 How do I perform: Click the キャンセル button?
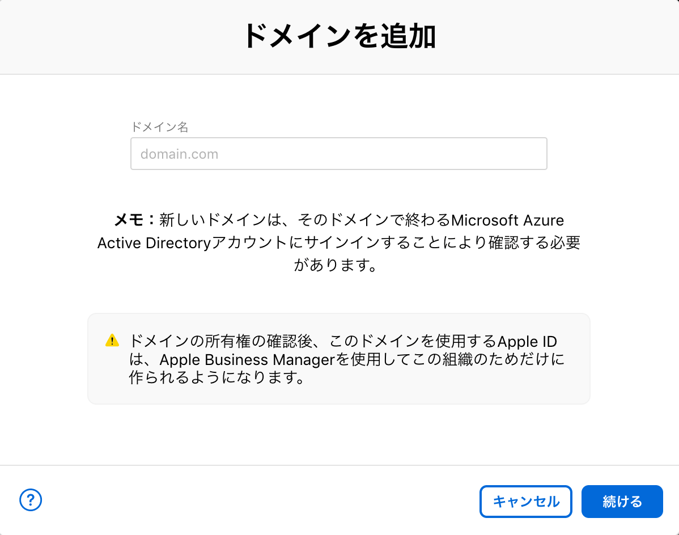pyautogui.click(x=526, y=501)
